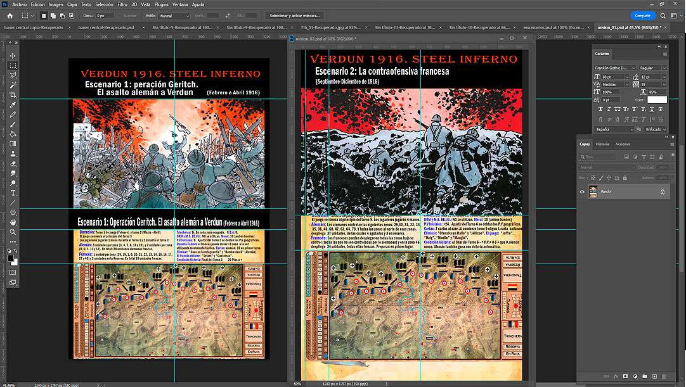This screenshot has width=686, height=387.
Task: Toggle Quick Mask mode
Action: tap(13, 272)
